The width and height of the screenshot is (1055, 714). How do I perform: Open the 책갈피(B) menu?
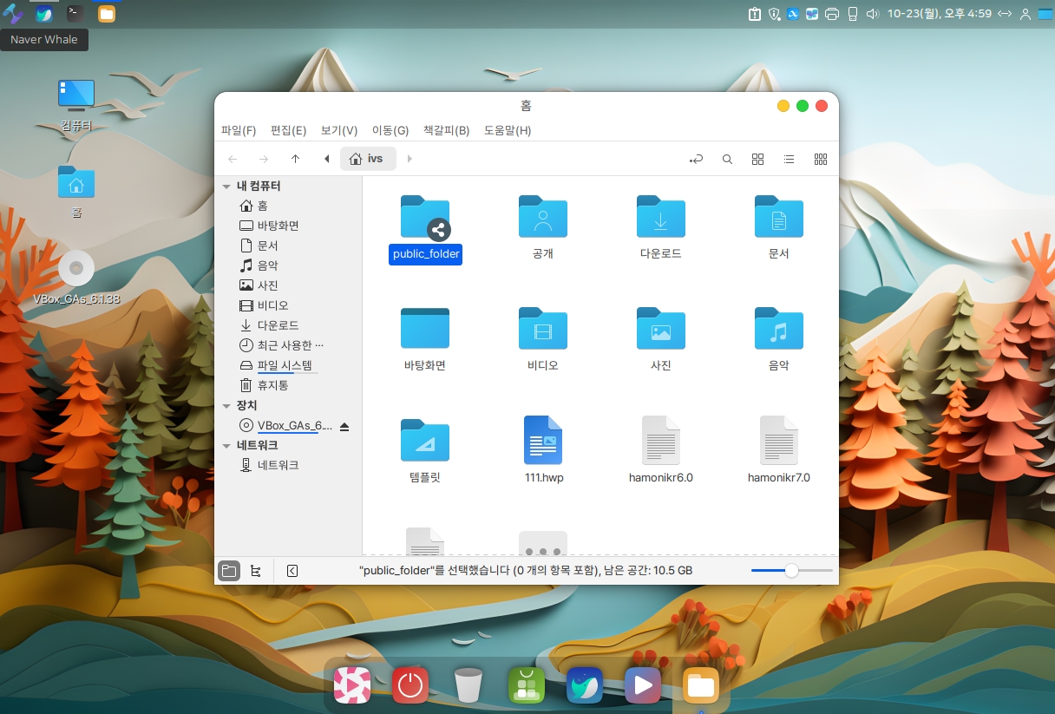[446, 131]
